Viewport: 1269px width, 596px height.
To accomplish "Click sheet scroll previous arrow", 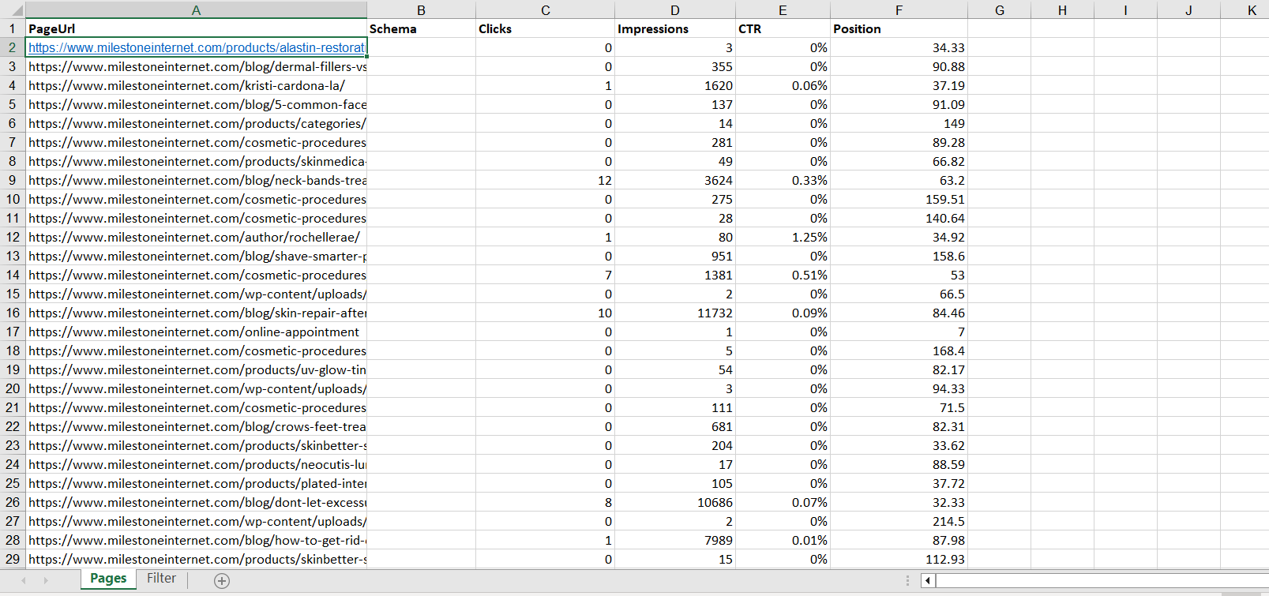I will click(24, 580).
